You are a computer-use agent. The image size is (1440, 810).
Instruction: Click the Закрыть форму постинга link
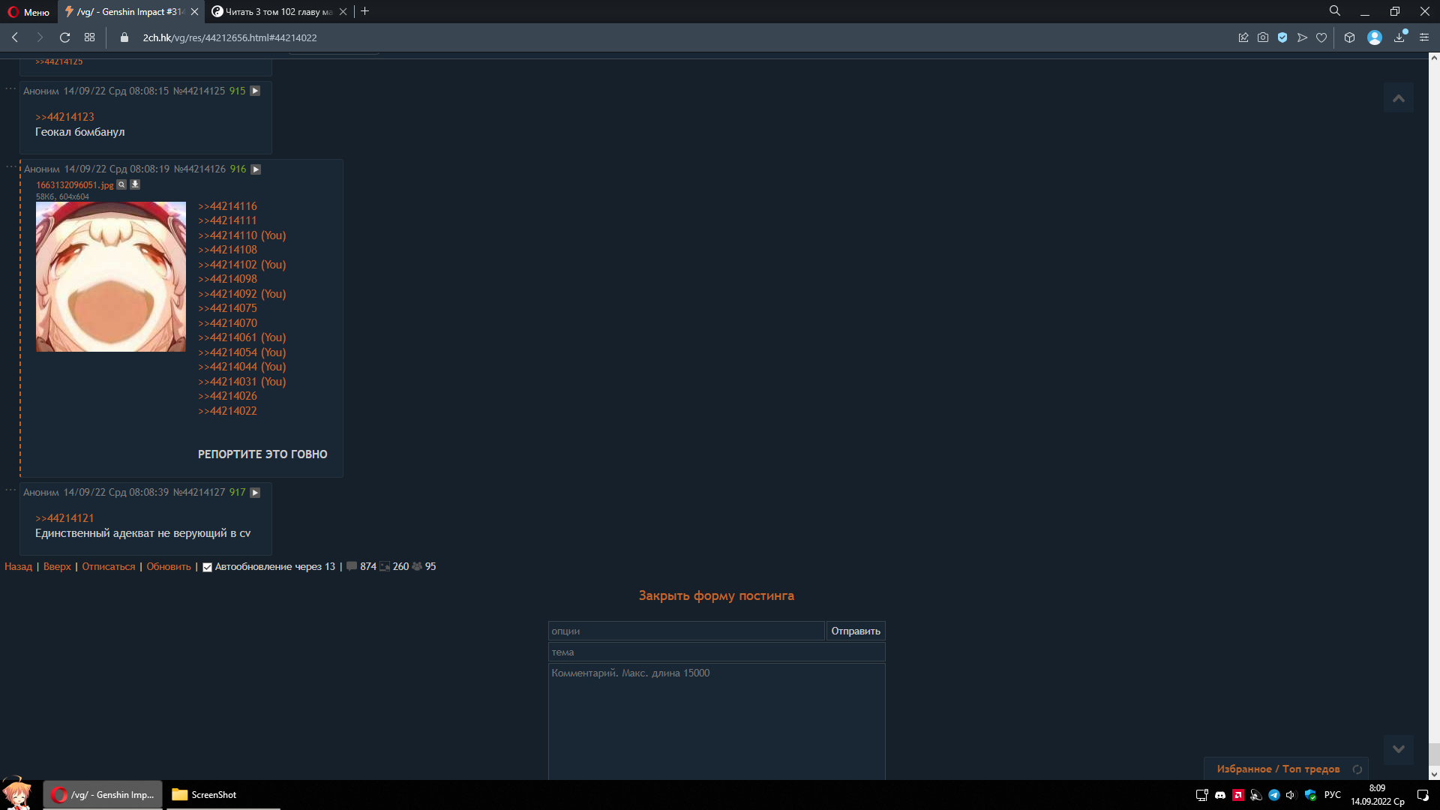(x=715, y=595)
